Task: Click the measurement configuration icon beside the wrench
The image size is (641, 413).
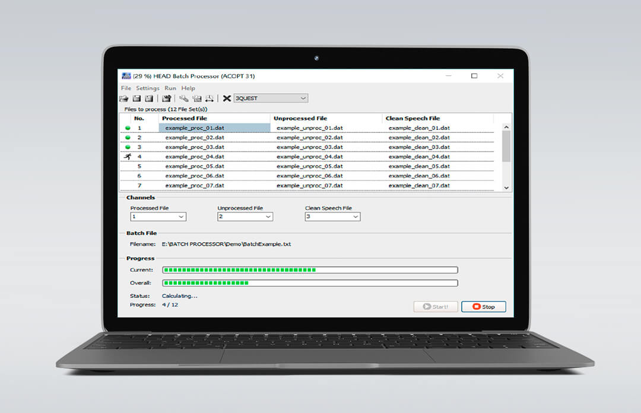Action: [197, 98]
